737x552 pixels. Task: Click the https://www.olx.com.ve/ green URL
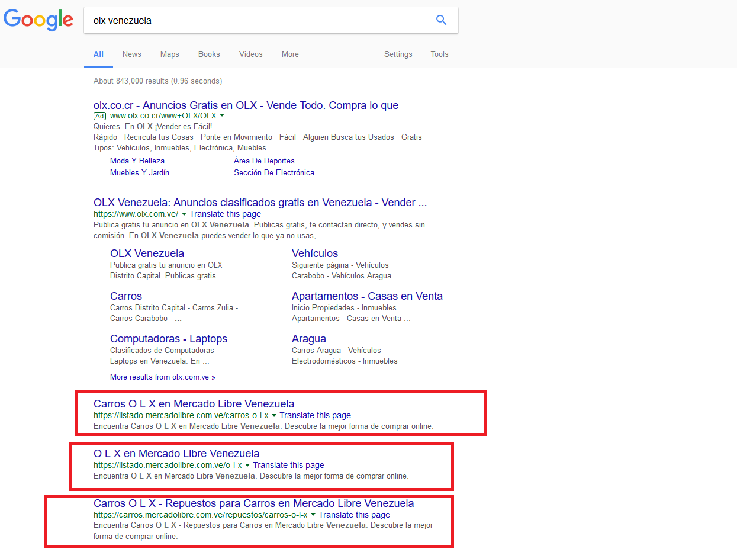coord(136,214)
